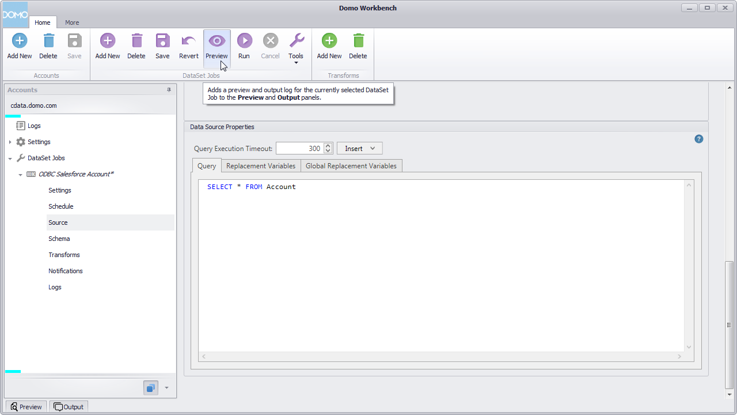This screenshot has width=737, height=415.
Task: Open the Tools wrench icon
Action: tap(296, 40)
